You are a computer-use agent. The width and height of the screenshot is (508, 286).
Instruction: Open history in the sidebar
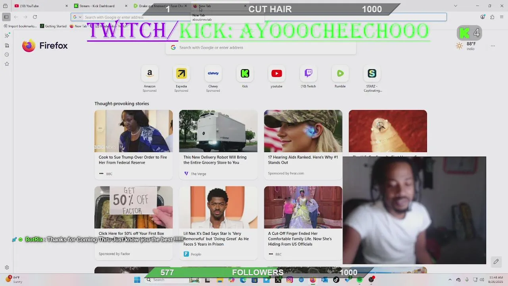[7, 55]
